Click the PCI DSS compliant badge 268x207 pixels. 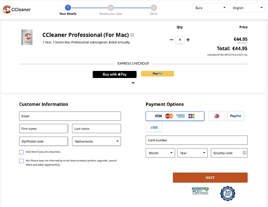(200, 191)
